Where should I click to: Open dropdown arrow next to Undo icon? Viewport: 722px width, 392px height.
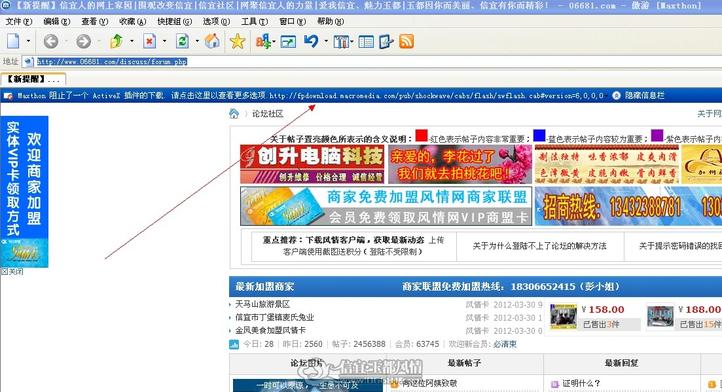tap(326, 41)
